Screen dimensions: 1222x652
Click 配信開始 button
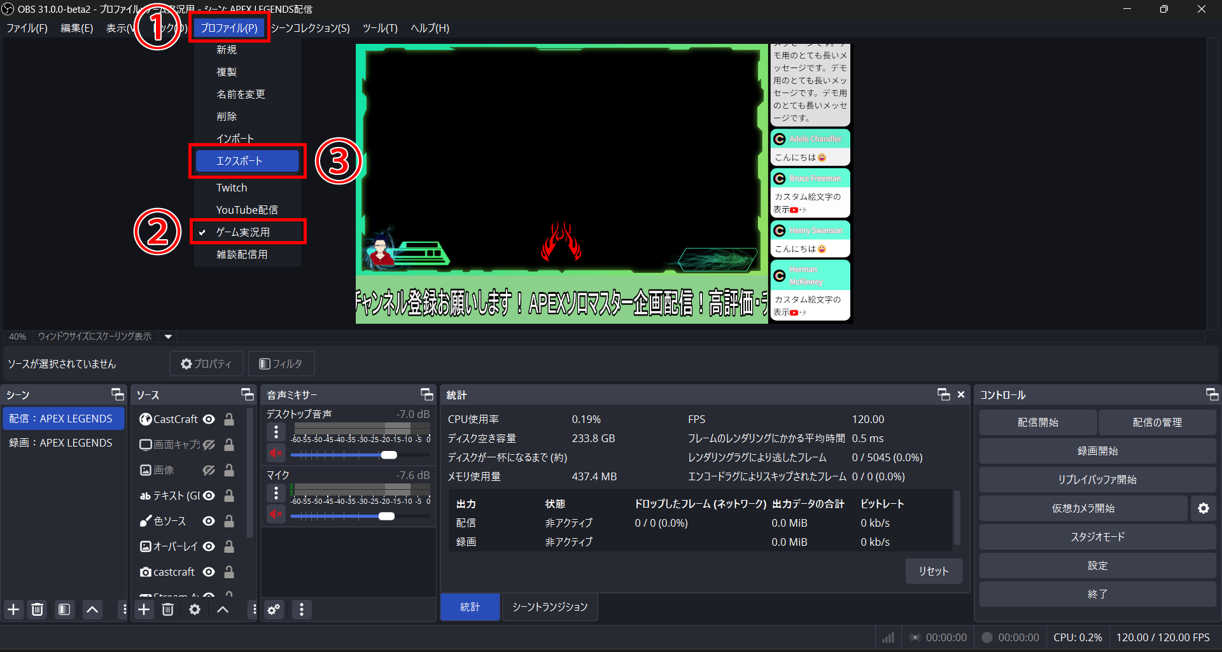click(x=1038, y=422)
